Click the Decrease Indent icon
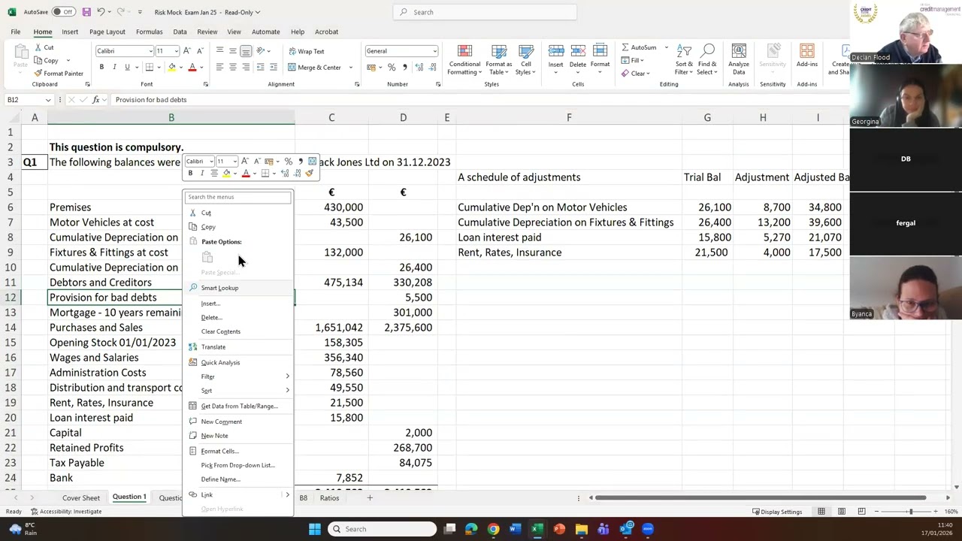 pos(262,67)
